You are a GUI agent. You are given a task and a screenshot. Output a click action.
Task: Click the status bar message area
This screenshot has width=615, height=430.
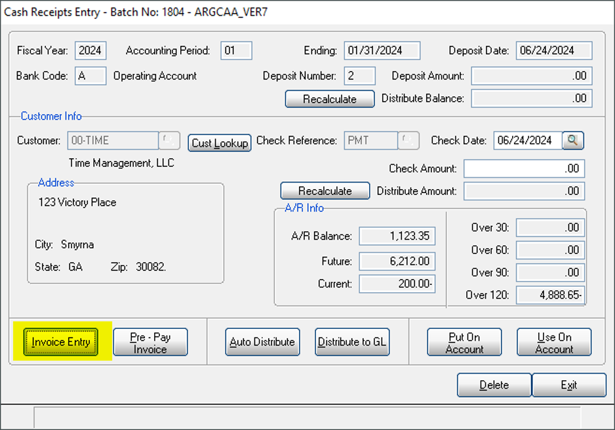point(307,418)
